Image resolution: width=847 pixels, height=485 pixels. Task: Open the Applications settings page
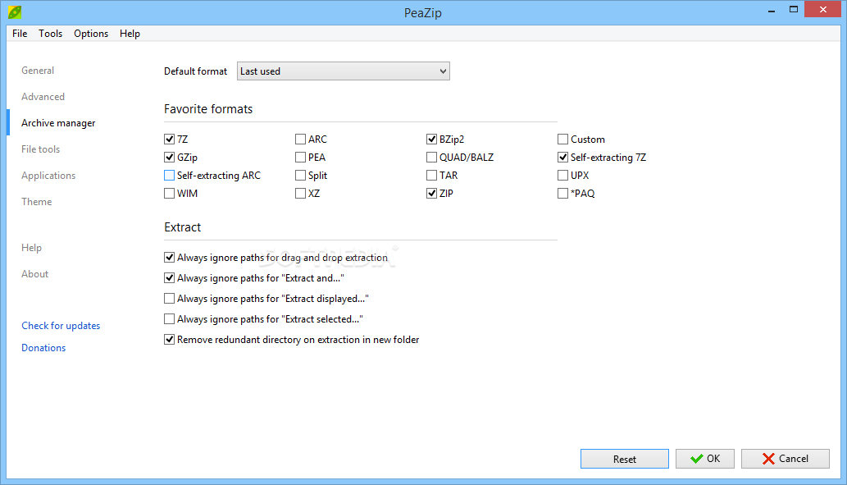pyautogui.click(x=48, y=176)
